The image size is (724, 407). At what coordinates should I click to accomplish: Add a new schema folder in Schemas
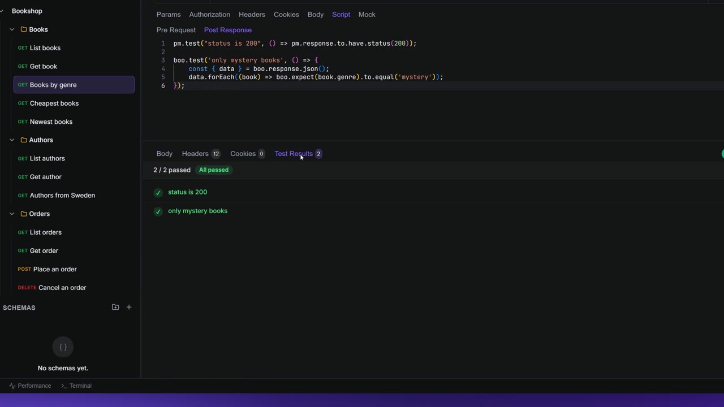(x=115, y=307)
